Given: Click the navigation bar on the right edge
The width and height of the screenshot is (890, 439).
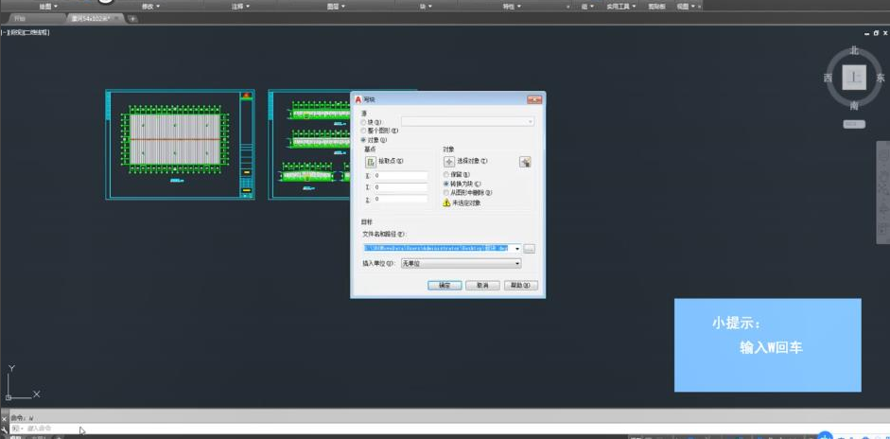Looking at the screenshot, I should pos(883,192).
